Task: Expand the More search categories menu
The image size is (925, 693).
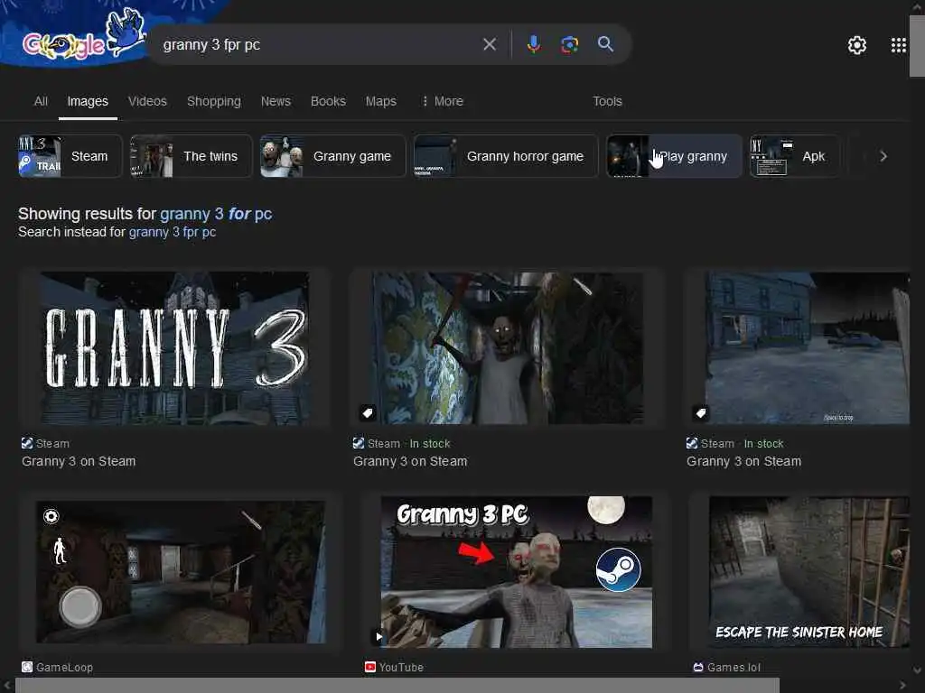Action: point(442,101)
